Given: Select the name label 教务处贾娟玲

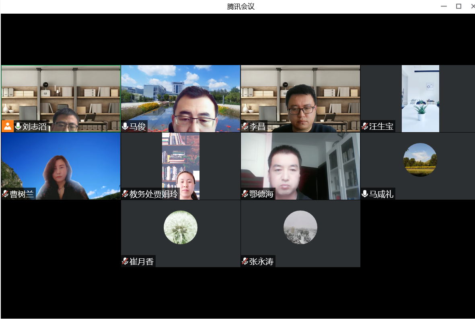Looking at the screenshot, I should click(154, 194).
